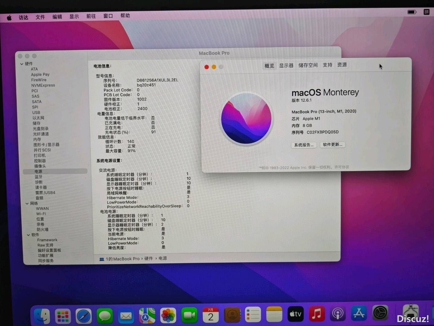Screen dimensions: 434x326
Task: Open the App Store in Dock
Action: tap(359, 313)
